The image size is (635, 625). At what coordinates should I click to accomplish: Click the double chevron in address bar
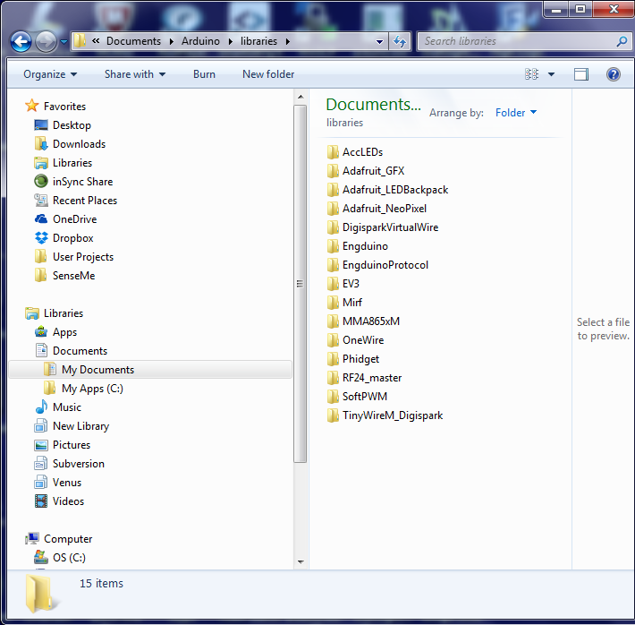click(96, 41)
